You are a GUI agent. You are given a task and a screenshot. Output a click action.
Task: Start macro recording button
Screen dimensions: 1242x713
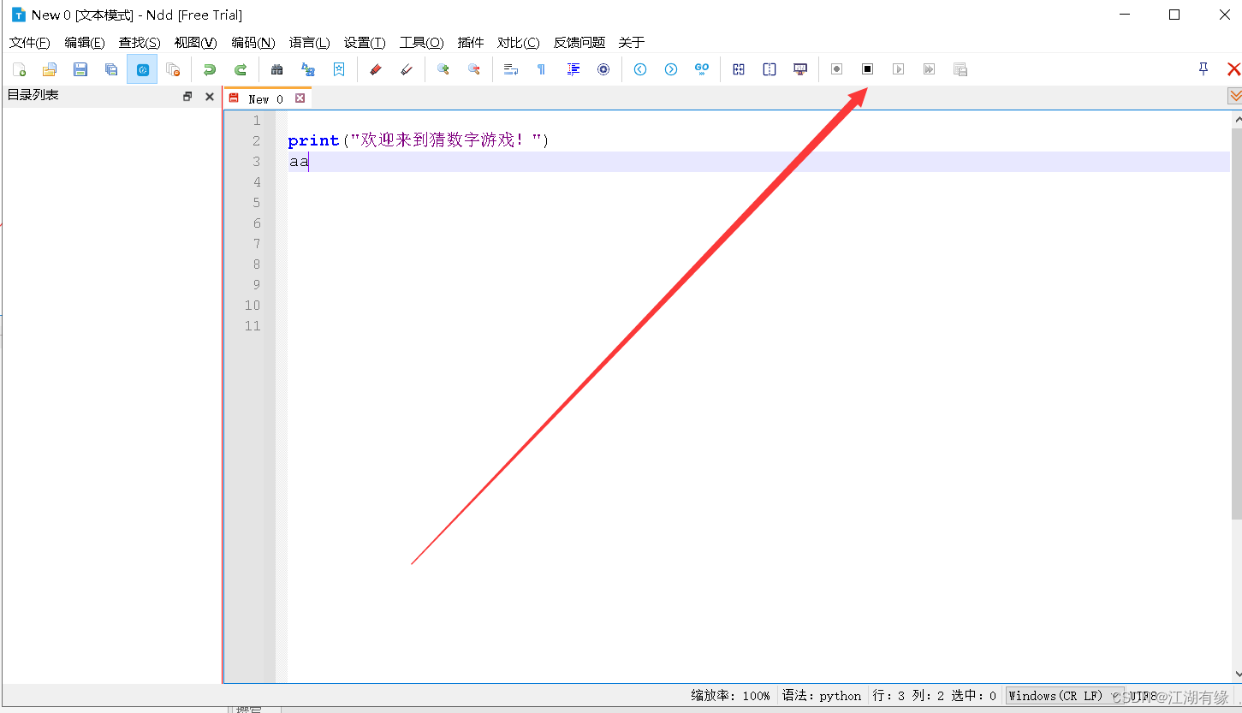[x=837, y=69]
